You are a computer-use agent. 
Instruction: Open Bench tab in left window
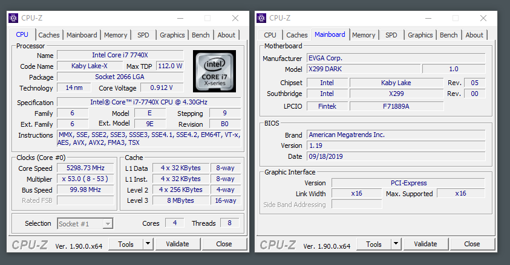click(x=201, y=35)
